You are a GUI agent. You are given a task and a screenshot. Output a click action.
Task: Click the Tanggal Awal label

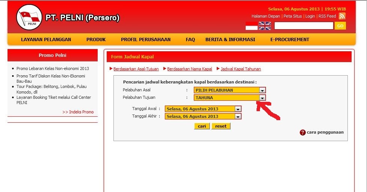pos(144,109)
